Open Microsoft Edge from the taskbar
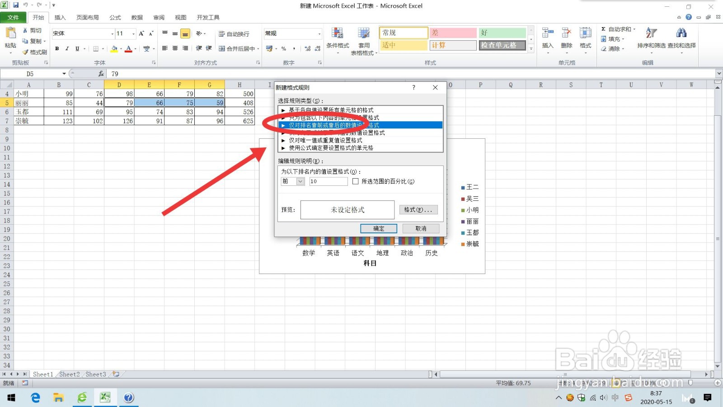This screenshot has height=407, width=723. pos(35,398)
